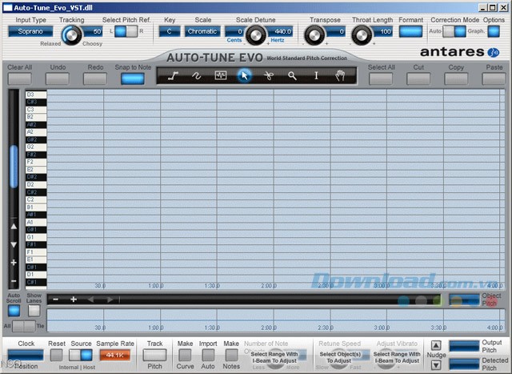Click the Nudge down arrow
Viewport: 512px width, 374px height.
coord(436,365)
